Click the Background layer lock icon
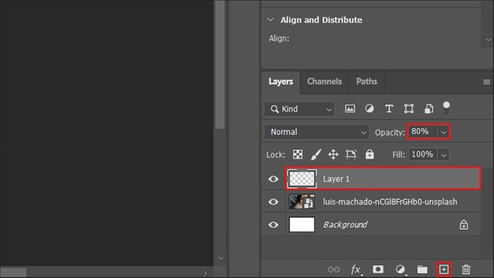 pyautogui.click(x=464, y=225)
